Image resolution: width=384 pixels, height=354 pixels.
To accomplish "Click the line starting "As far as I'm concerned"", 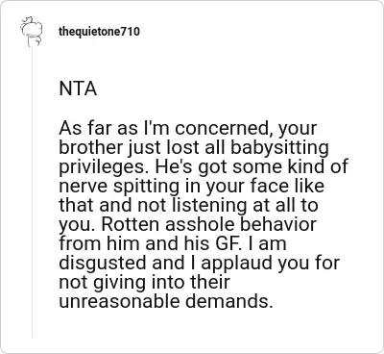I will click(x=188, y=129).
